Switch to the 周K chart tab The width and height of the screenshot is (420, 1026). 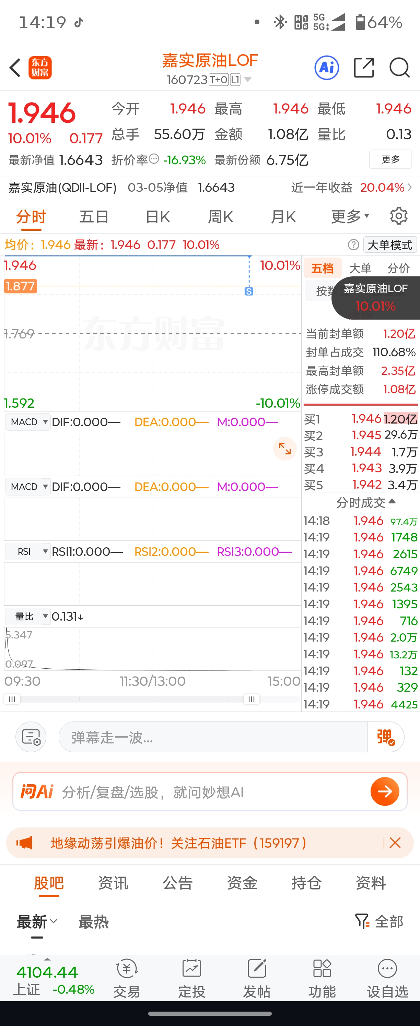[x=220, y=217]
